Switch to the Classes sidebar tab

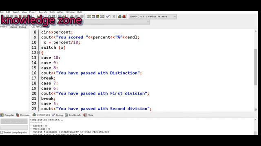point(13,27)
